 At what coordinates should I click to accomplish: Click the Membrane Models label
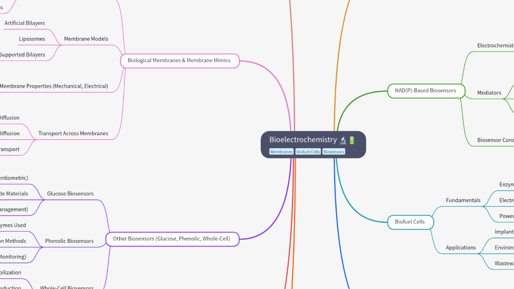[x=86, y=39]
